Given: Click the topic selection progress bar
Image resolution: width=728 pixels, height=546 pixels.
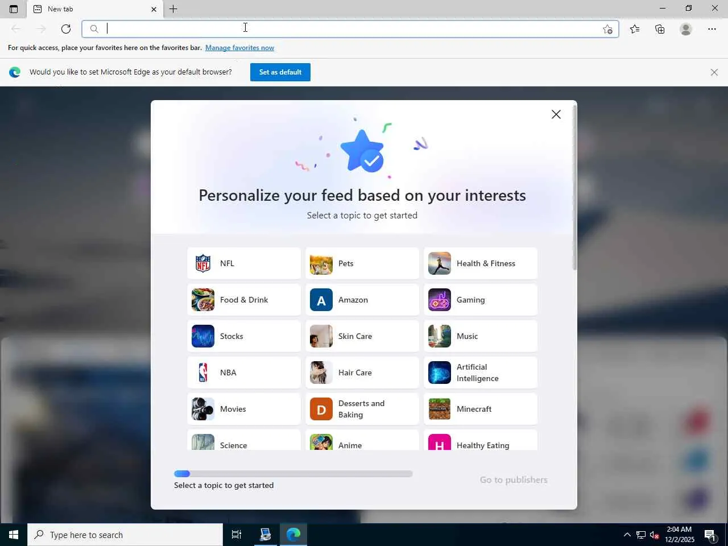Looking at the screenshot, I should [x=293, y=474].
